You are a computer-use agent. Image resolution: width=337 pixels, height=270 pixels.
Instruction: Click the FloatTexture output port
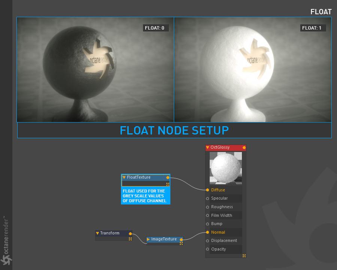tap(168, 178)
